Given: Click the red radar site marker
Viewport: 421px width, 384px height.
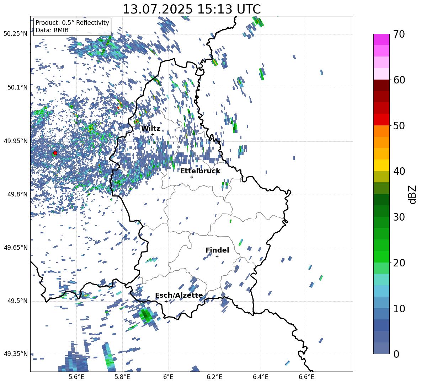Looking at the screenshot, I should pyautogui.click(x=55, y=153).
